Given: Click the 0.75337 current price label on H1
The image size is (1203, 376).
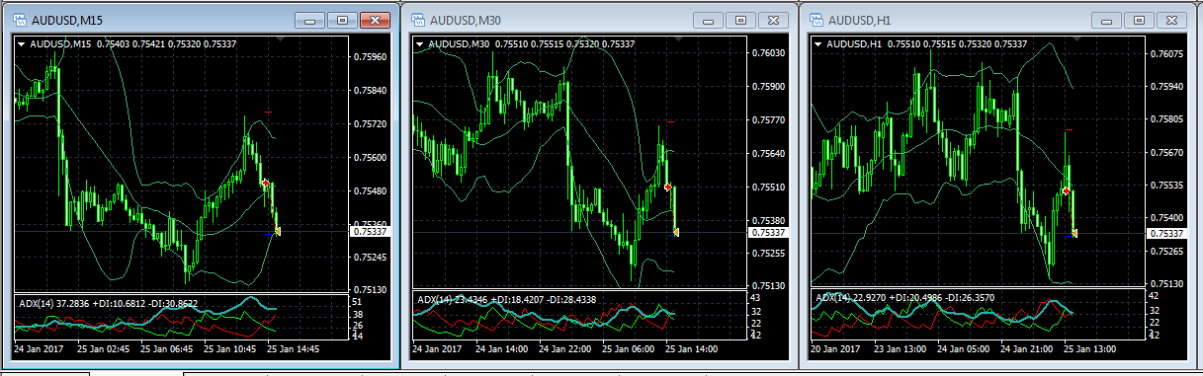Looking at the screenshot, I should [x=1168, y=233].
